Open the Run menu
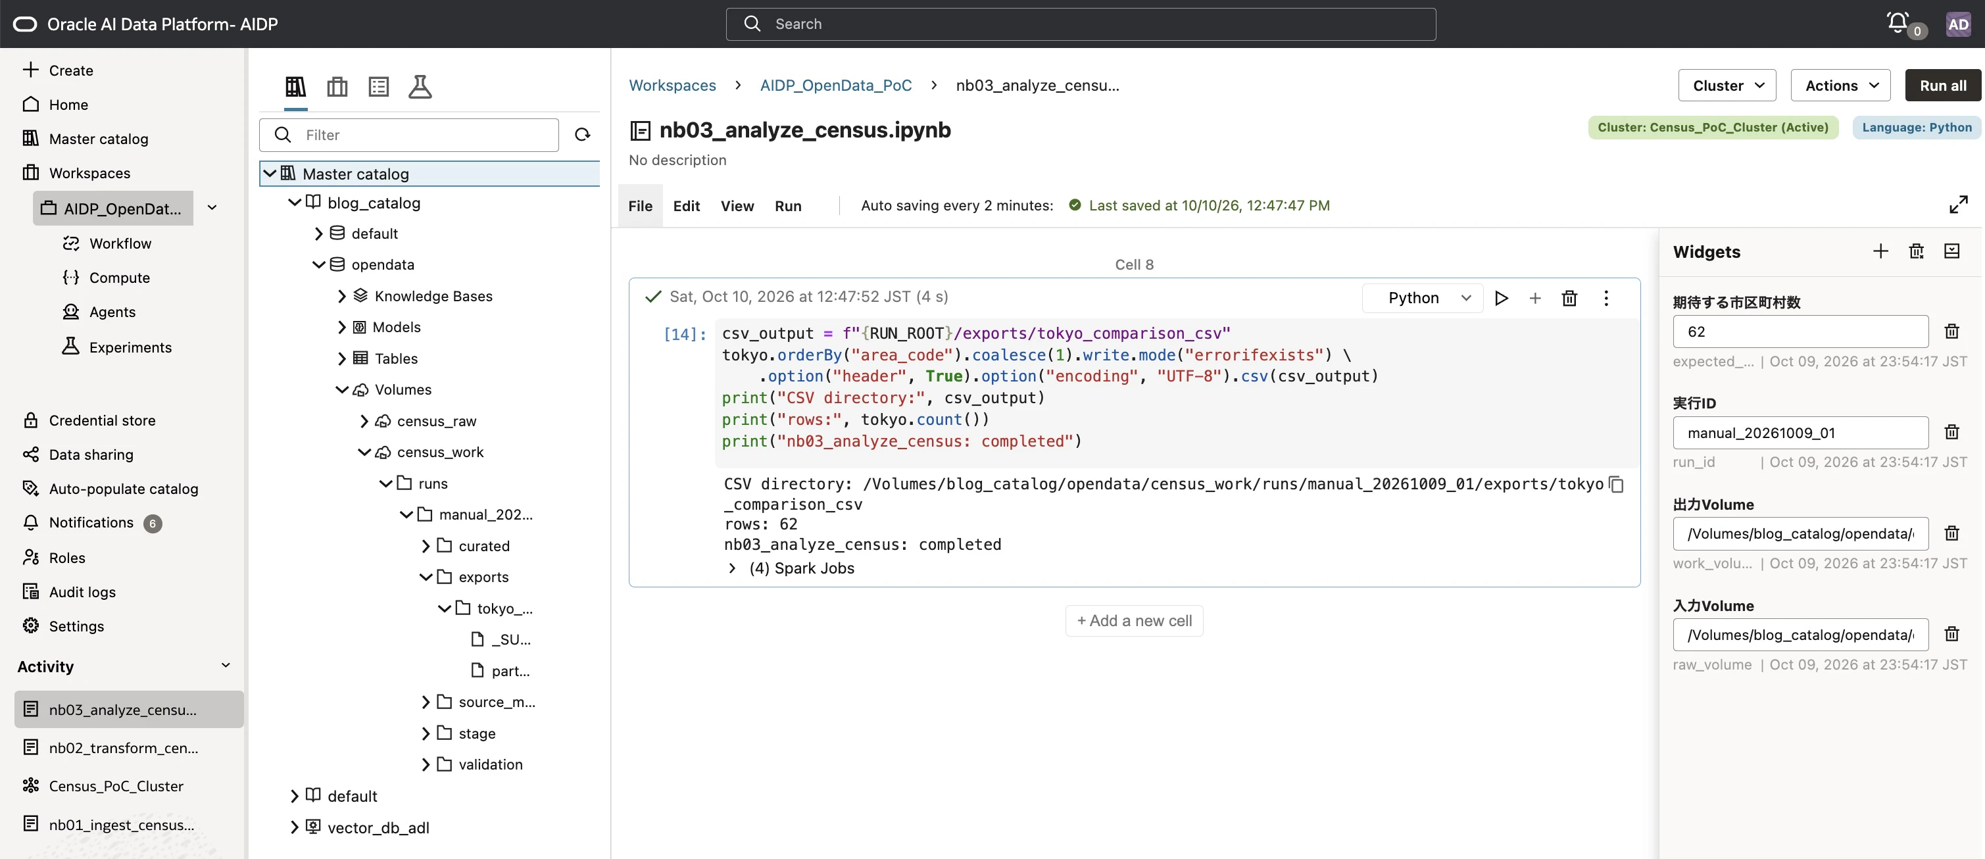 tap(787, 206)
